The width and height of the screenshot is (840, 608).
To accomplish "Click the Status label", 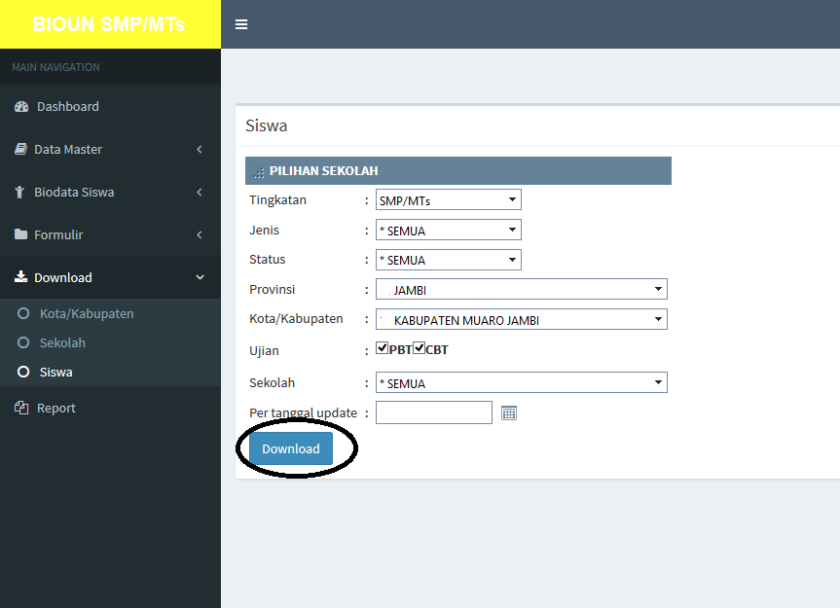I will 268,260.
